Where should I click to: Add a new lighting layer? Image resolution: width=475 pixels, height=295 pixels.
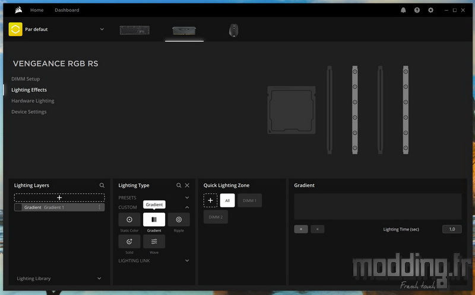59,198
